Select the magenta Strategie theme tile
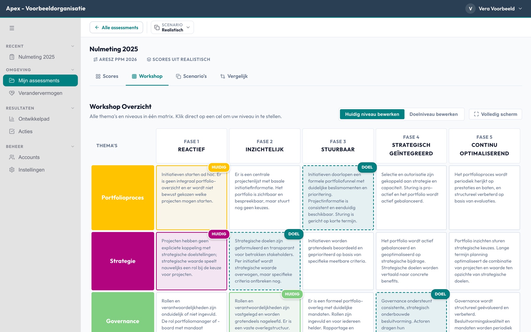The height and width of the screenshot is (332, 531). click(x=123, y=261)
